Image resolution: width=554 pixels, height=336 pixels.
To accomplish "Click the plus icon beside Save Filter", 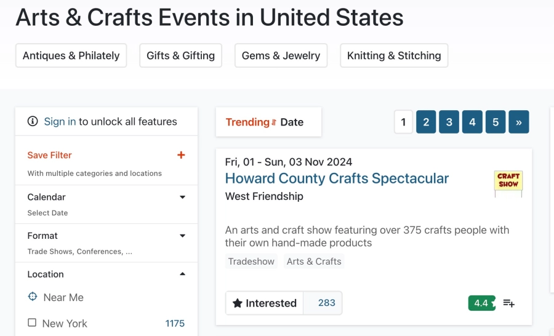I will (181, 155).
